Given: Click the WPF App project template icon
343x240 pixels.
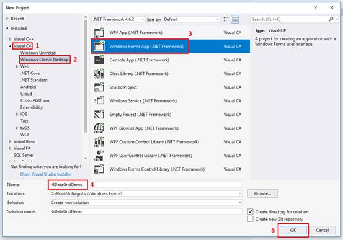Looking at the screenshot, I should [x=99, y=33].
